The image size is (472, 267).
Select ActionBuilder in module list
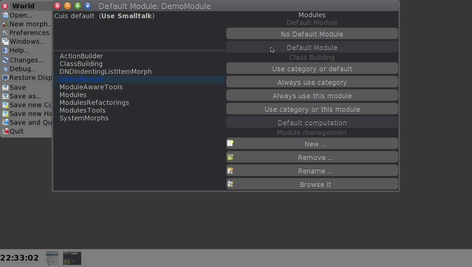pyautogui.click(x=140, y=56)
